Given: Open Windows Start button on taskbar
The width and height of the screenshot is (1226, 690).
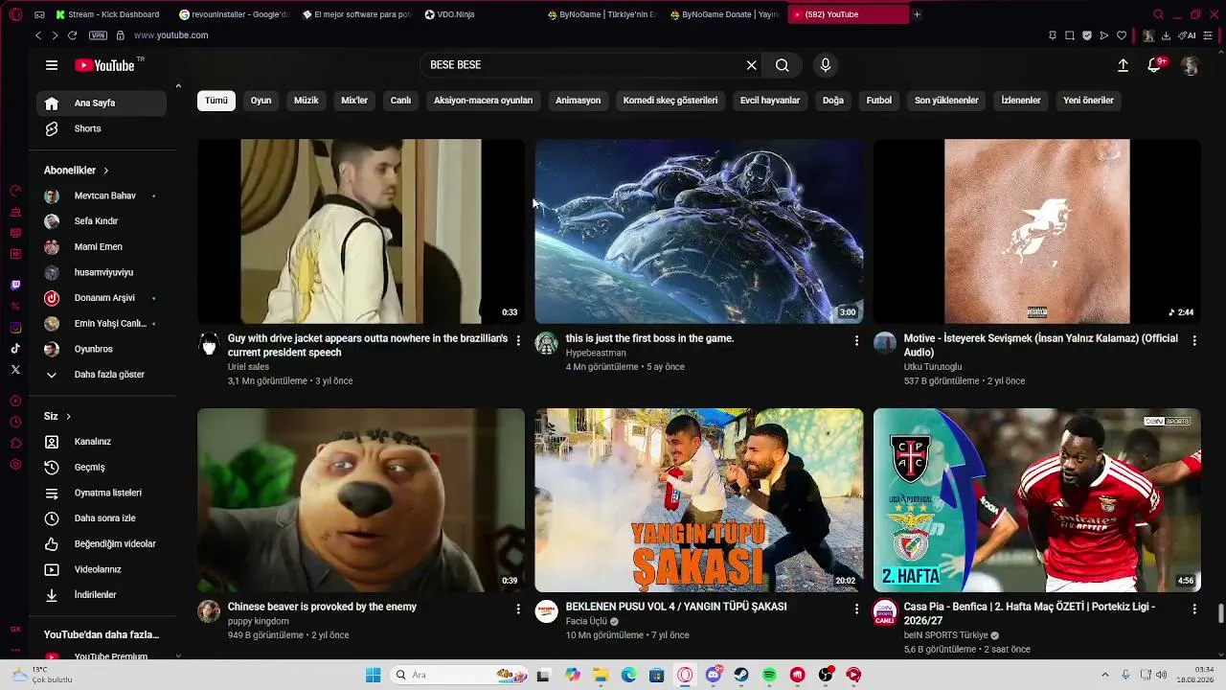Looking at the screenshot, I should 374,675.
